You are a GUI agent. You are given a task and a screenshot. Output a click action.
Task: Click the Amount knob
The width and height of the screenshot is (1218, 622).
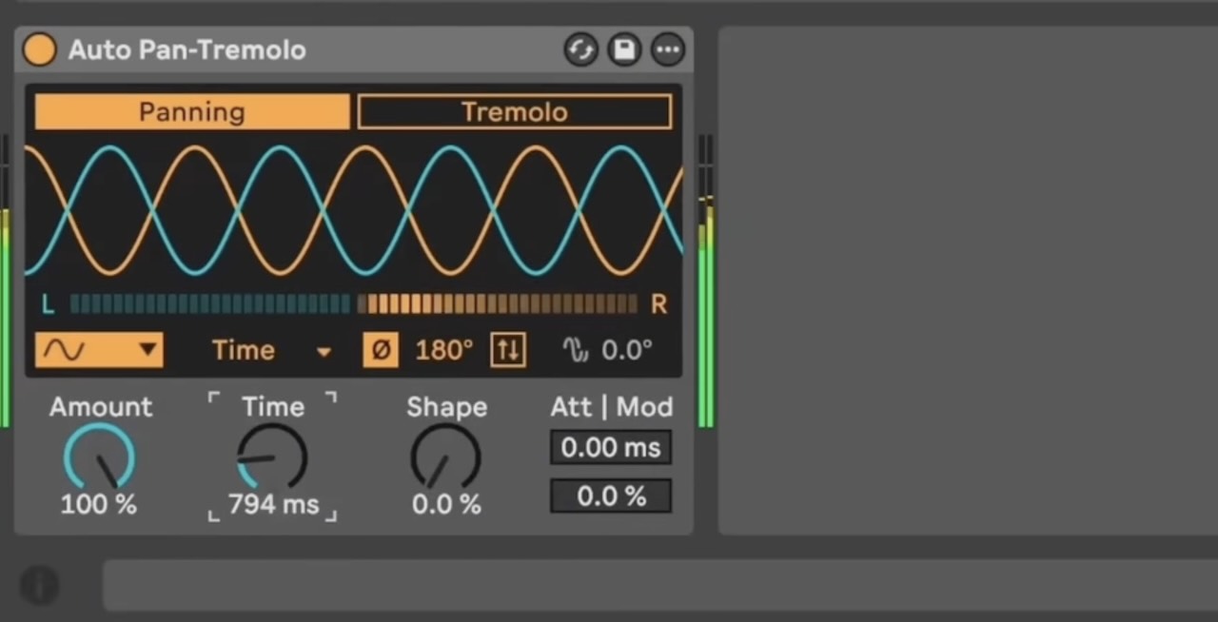tap(99, 457)
